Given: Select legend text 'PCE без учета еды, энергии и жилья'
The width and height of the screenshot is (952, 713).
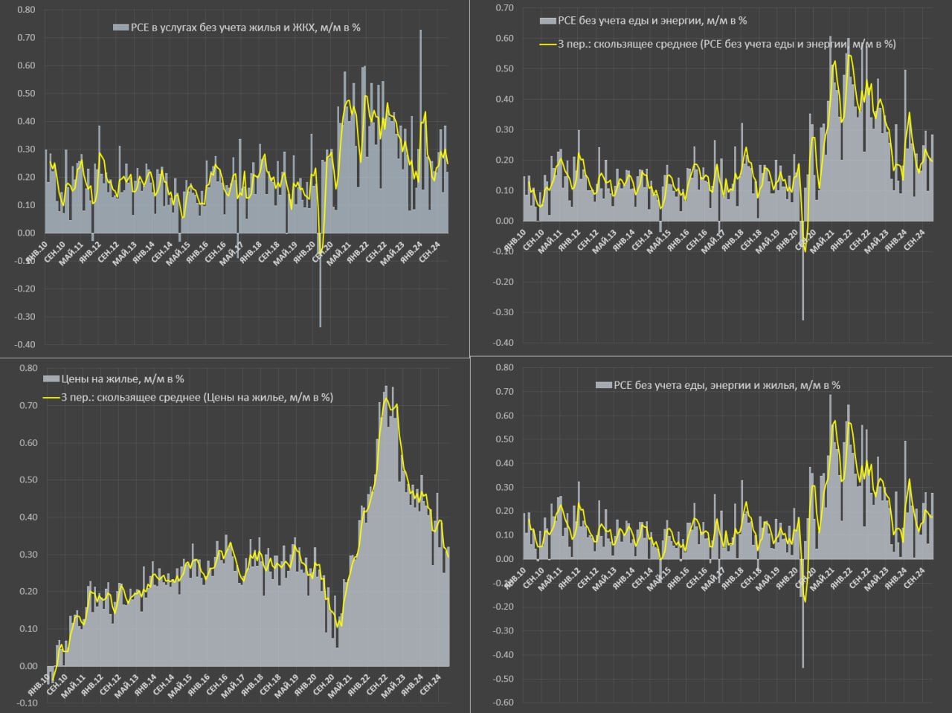Looking at the screenshot, I should point(727,385).
